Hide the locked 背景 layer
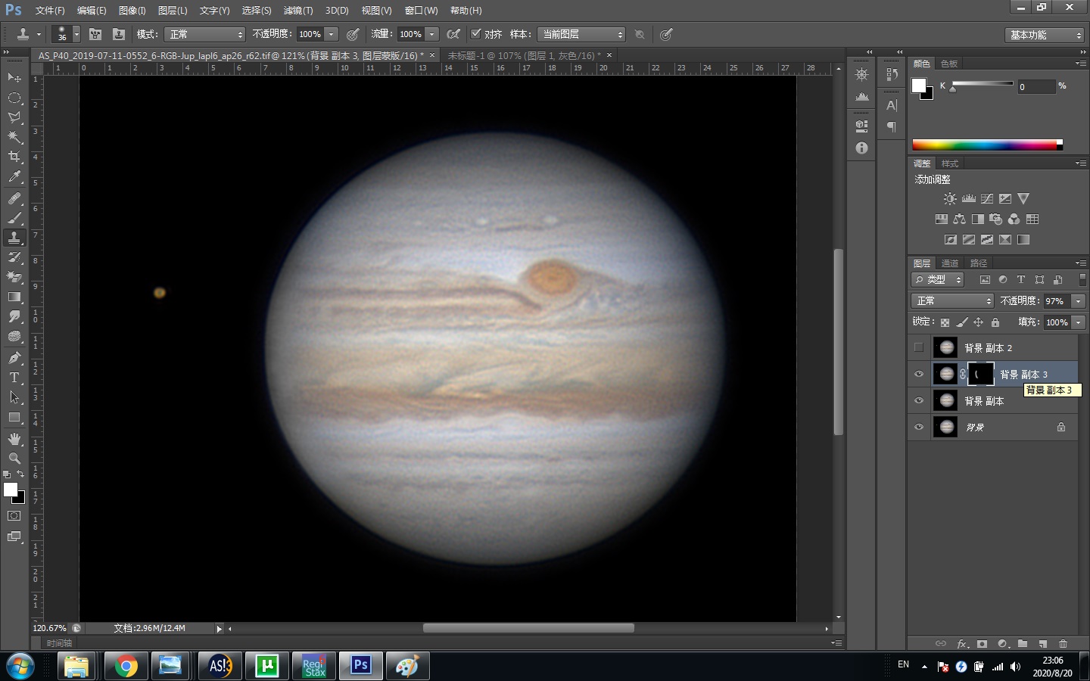 [919, 427]
